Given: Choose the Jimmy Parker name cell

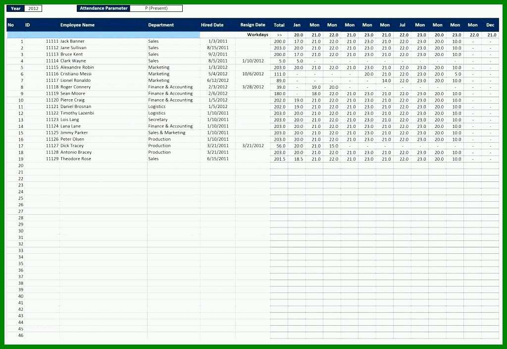Looking at the screenshot, I should (x=74, y=133).
